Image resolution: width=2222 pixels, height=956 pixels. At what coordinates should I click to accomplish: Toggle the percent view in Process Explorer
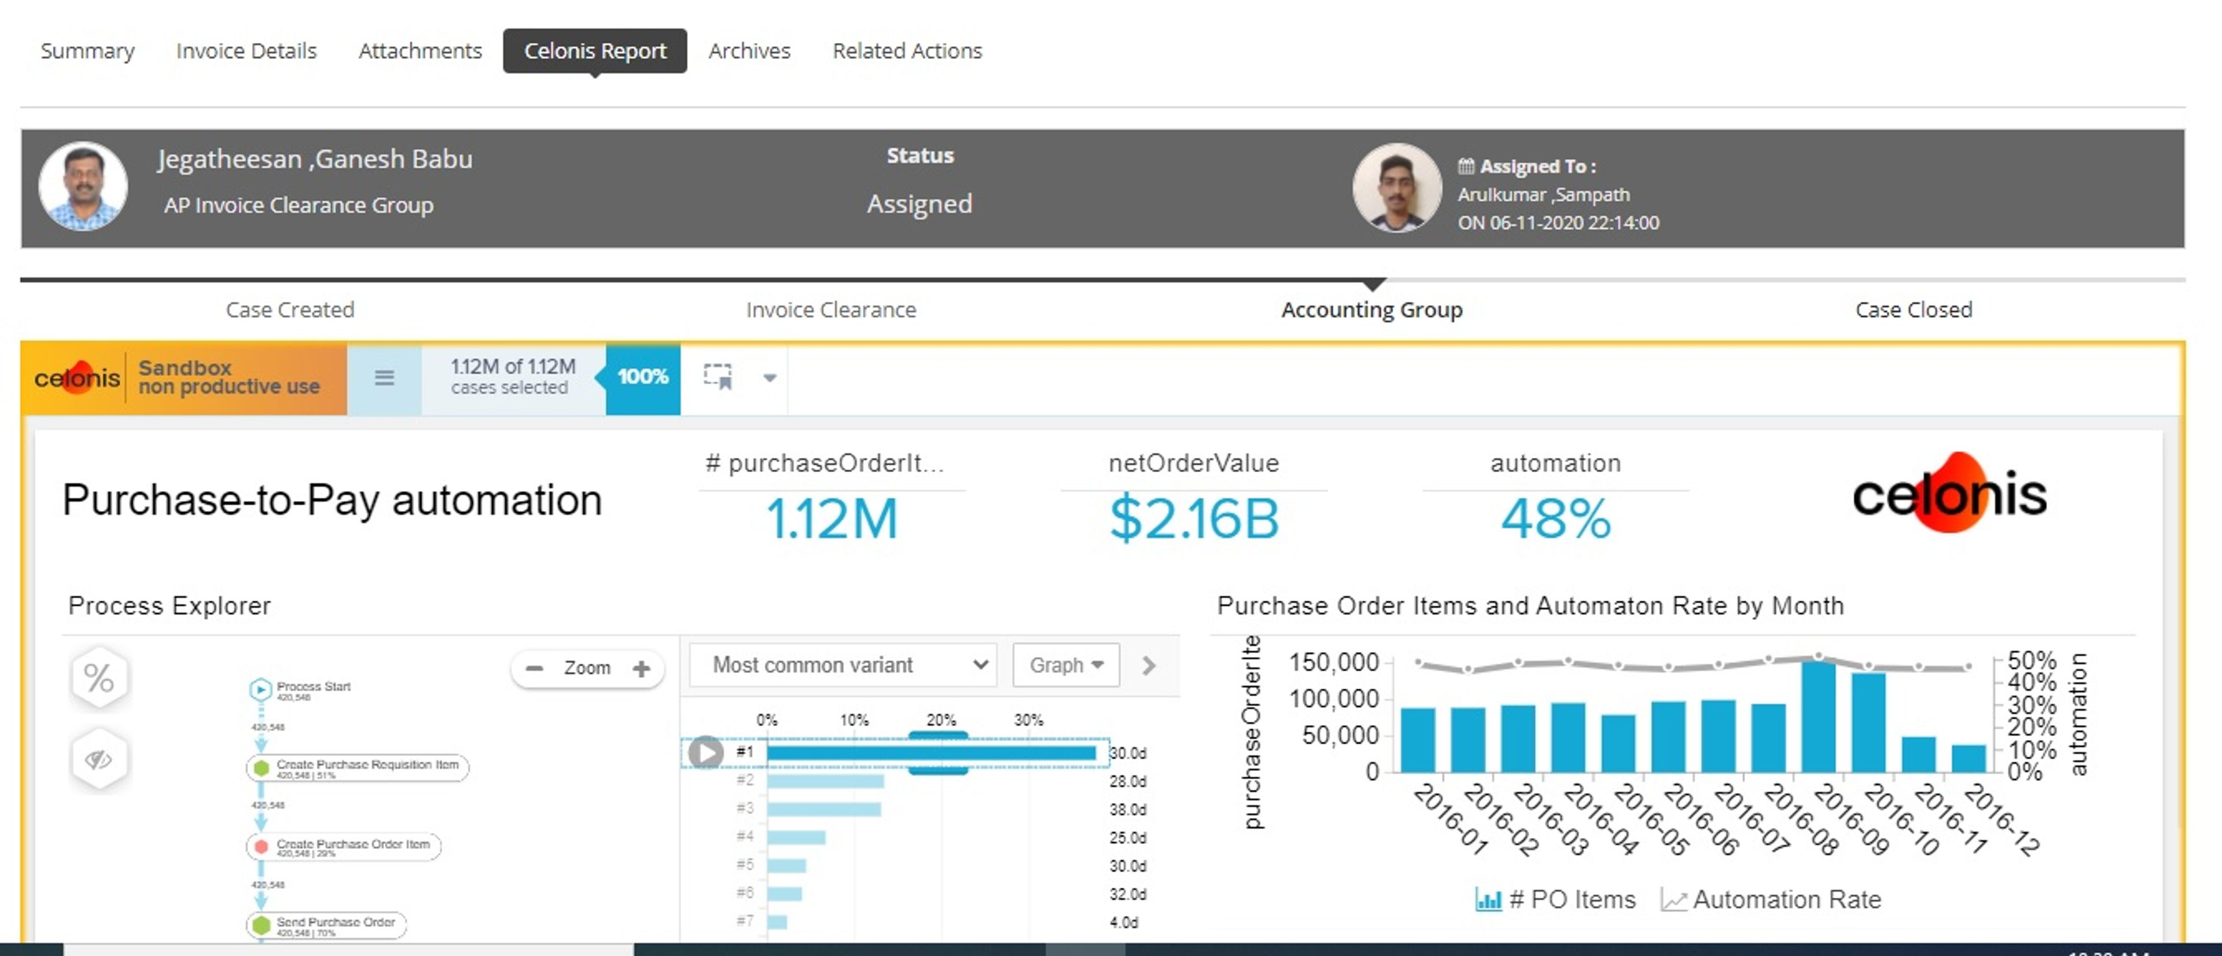point(99,678)
